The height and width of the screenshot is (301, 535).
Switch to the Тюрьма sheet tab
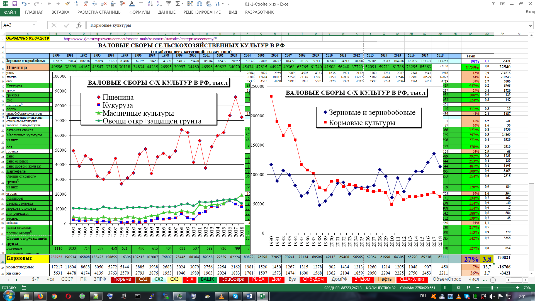pyautogui.click(x=122, y=279)
